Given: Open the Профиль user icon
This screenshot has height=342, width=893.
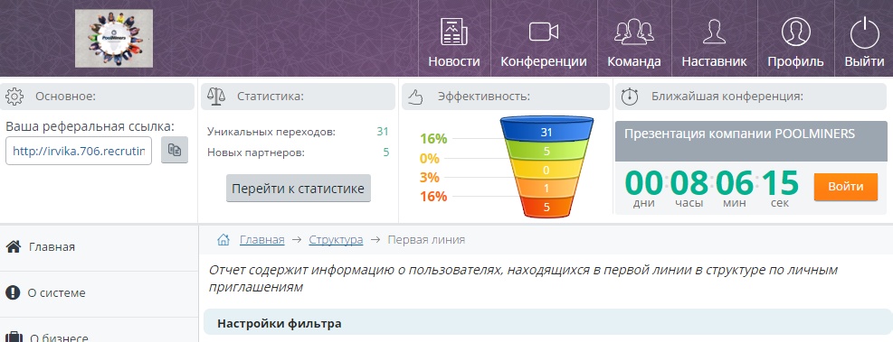Looking at the screenshot, I should pyautogui.click(x=795, y=32).
